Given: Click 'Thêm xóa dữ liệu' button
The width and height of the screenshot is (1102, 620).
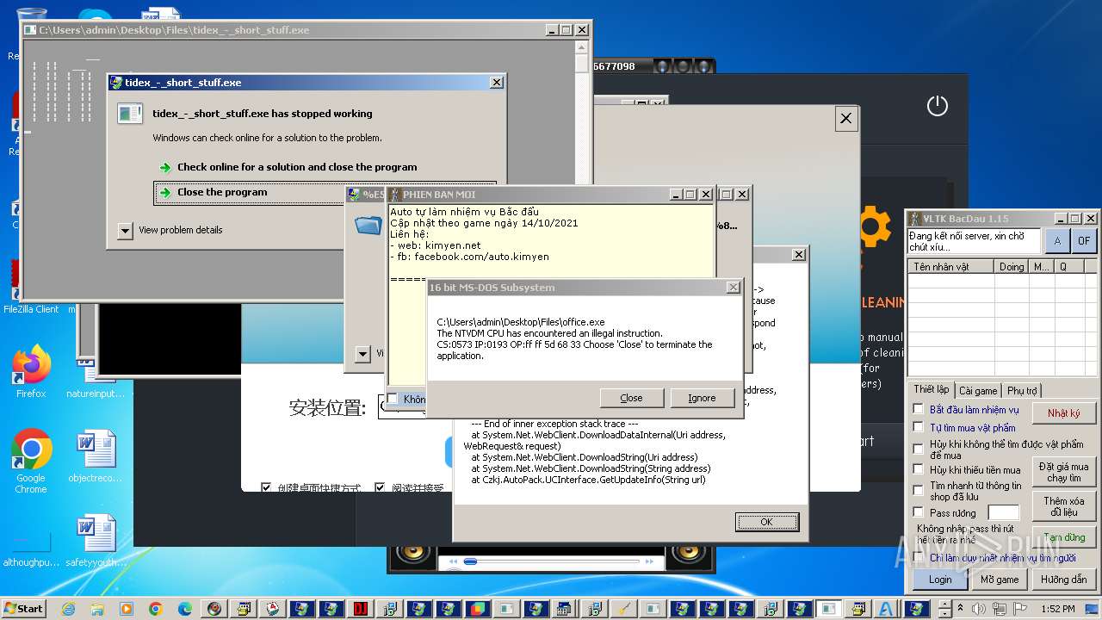Looking at the screenshot, I should [1064, 506].
